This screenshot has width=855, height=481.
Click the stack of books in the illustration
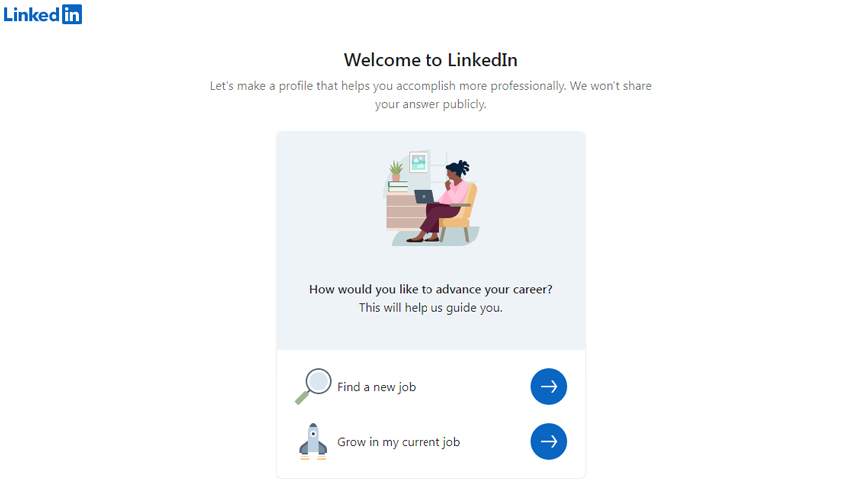398,187
